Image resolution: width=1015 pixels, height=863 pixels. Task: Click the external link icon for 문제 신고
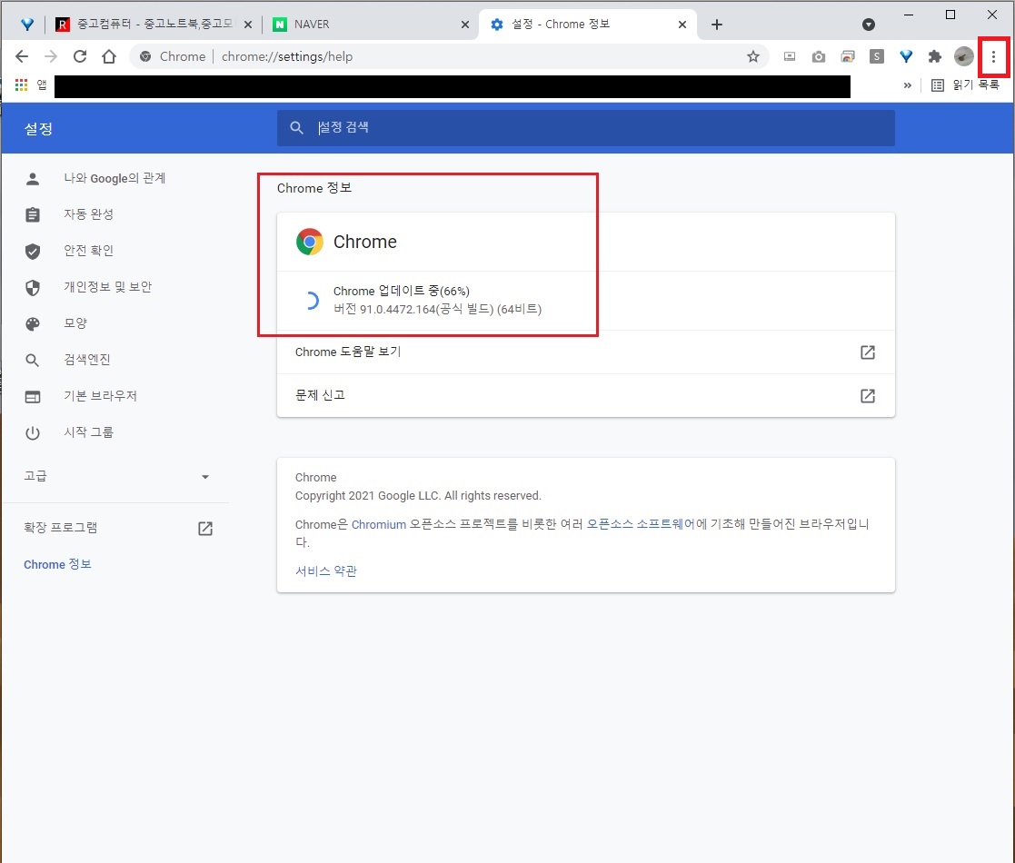868,395
